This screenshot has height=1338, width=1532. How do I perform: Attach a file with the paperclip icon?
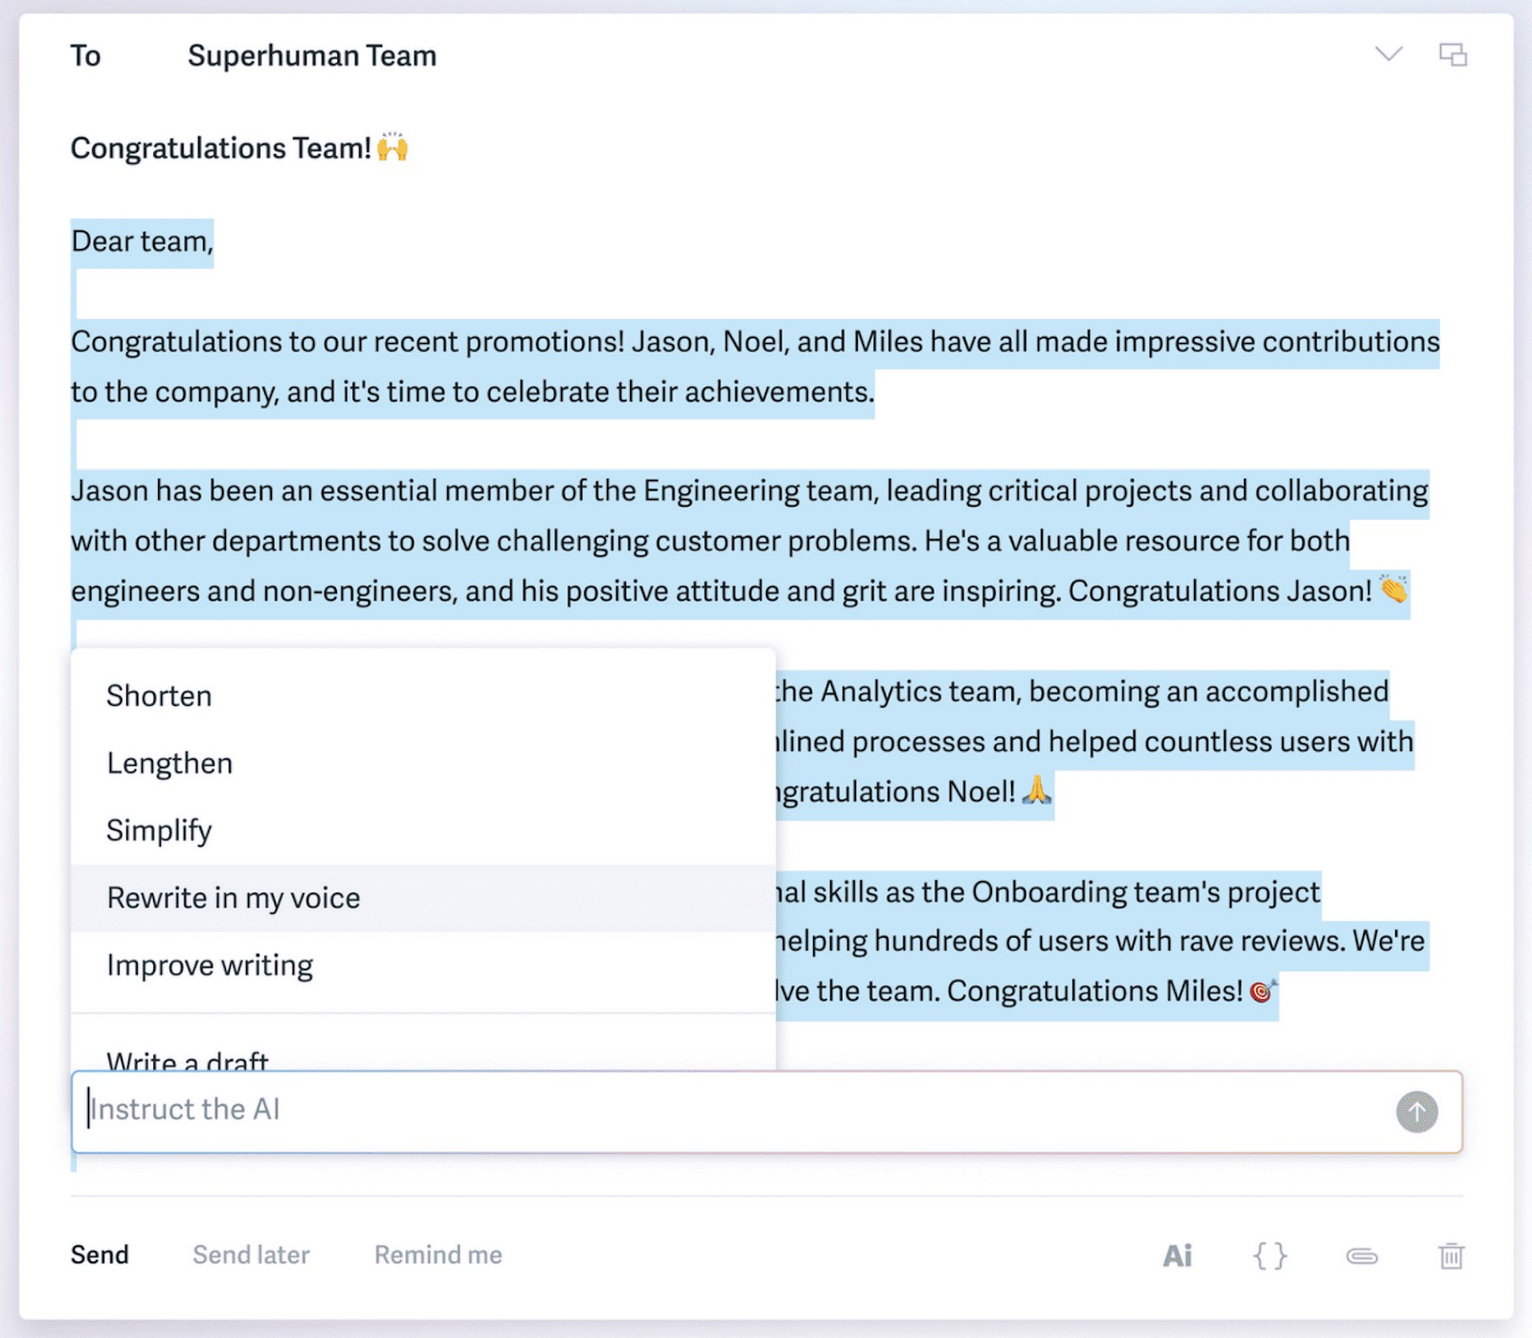pos(1361,1255)
